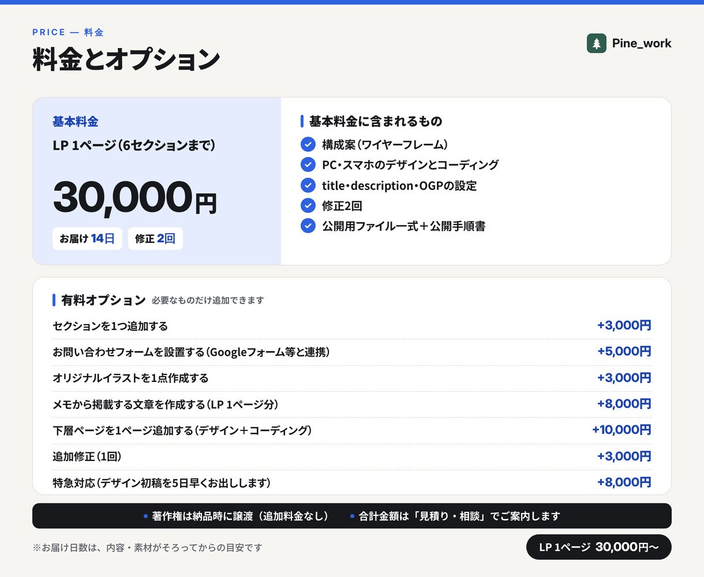
Task: Click the Pine_work tree logo icon
Action: [x=597, y=43]
